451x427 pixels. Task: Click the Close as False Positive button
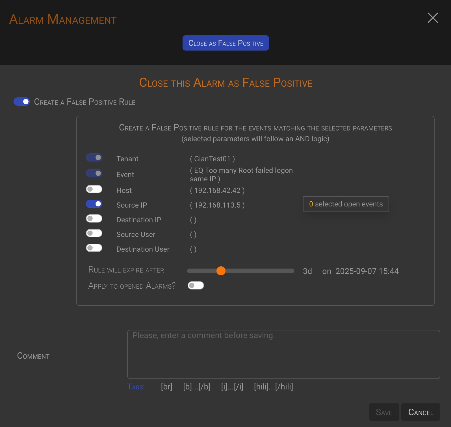(x=225, y=43)
